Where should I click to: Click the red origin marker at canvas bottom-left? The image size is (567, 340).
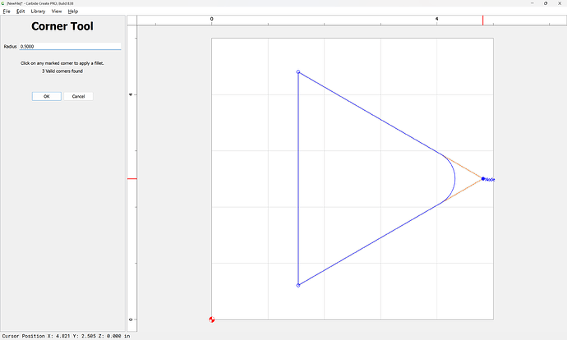tap(212, 319)
